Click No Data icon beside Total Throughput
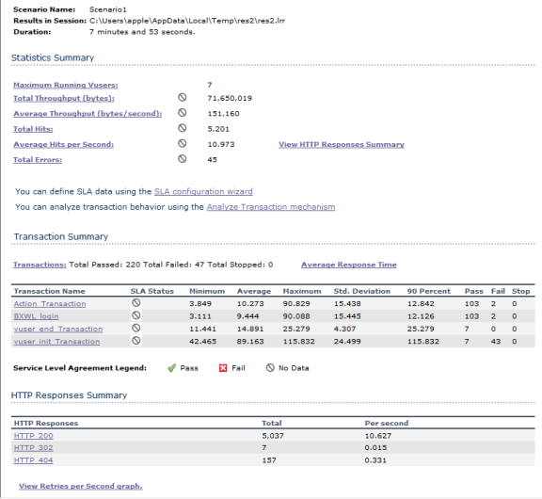 click(183, 98)
